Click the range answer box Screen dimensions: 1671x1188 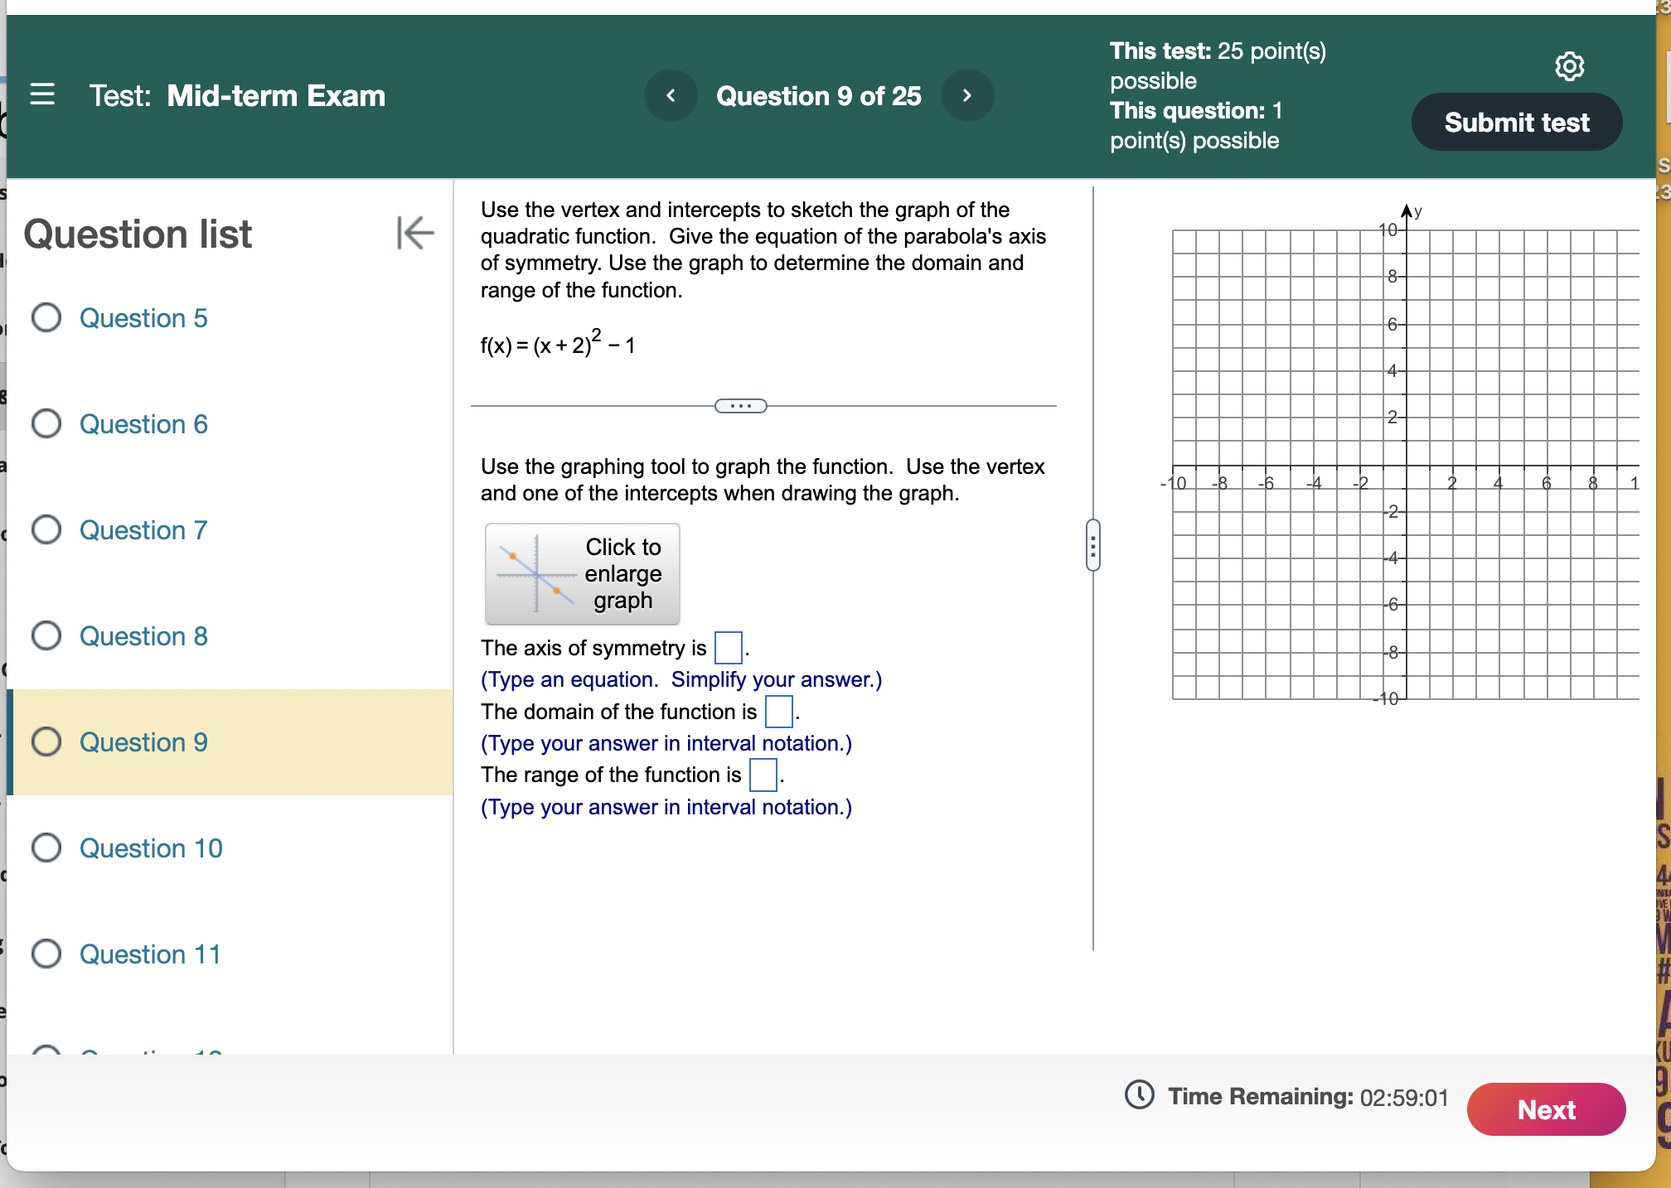(762, 775)
